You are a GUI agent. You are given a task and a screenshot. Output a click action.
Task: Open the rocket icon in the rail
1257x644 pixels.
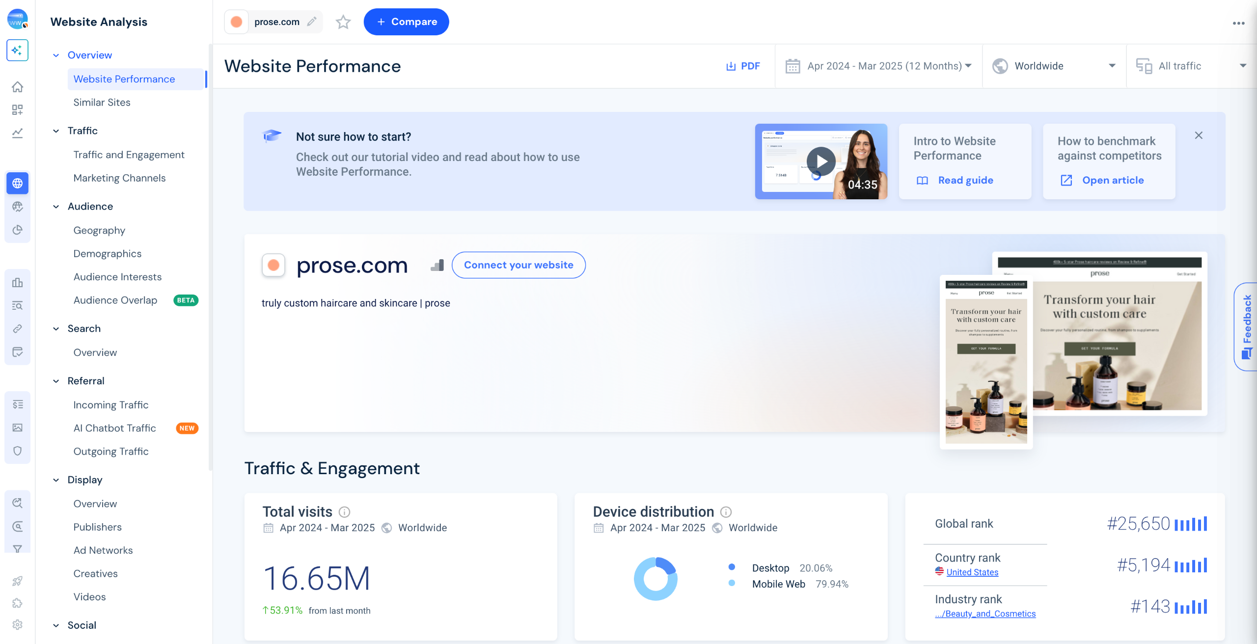(x=17, y=581)
